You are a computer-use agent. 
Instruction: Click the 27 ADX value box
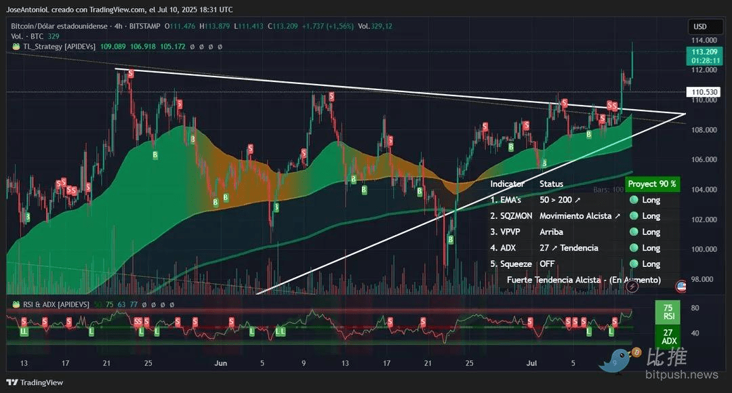point(668,336)
